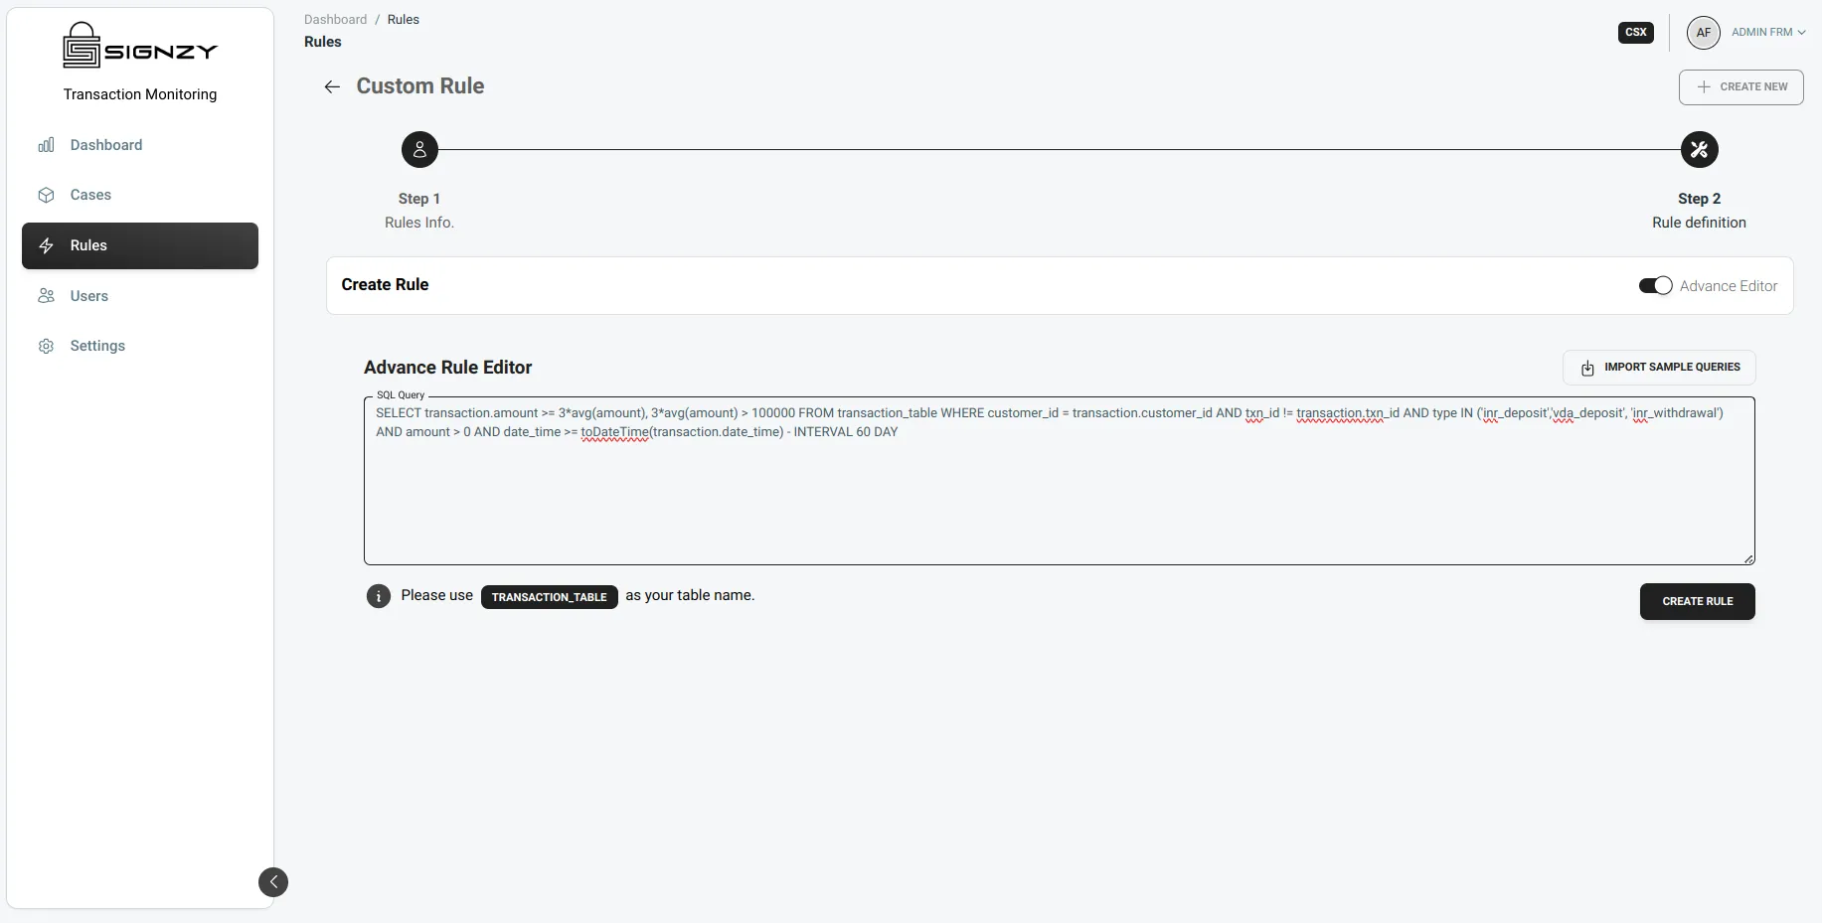This screenshot has width=1822, height=923.
Task: Select Rules in the sidebar
Action: [140, 245]
